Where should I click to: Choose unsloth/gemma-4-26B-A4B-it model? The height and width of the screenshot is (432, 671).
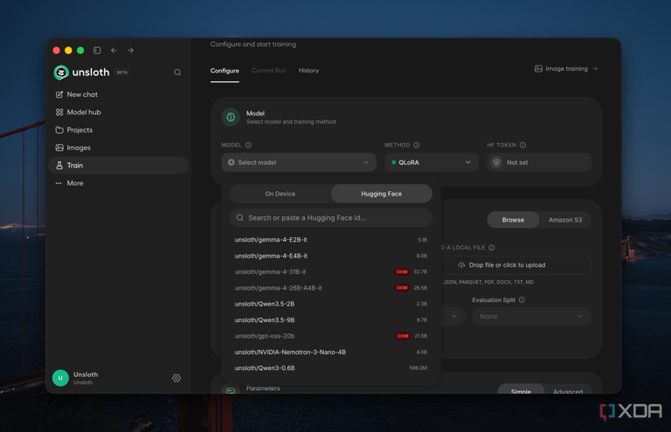pyautogui.click(x=331, y=288)
